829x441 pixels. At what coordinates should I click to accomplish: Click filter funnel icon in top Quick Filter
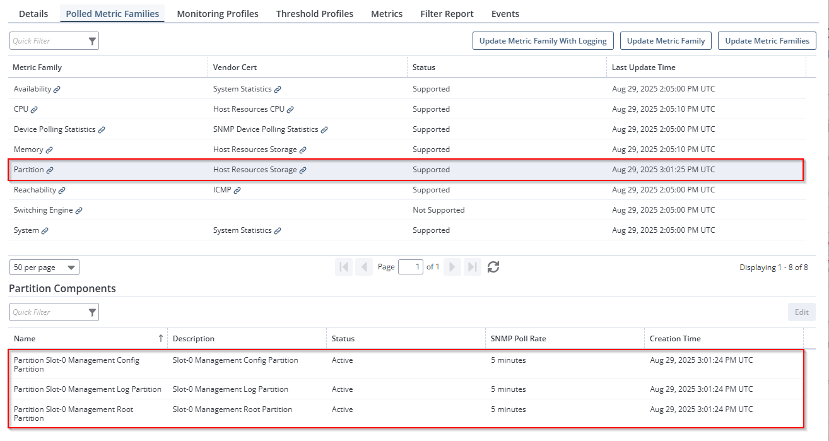pos(92,41)
